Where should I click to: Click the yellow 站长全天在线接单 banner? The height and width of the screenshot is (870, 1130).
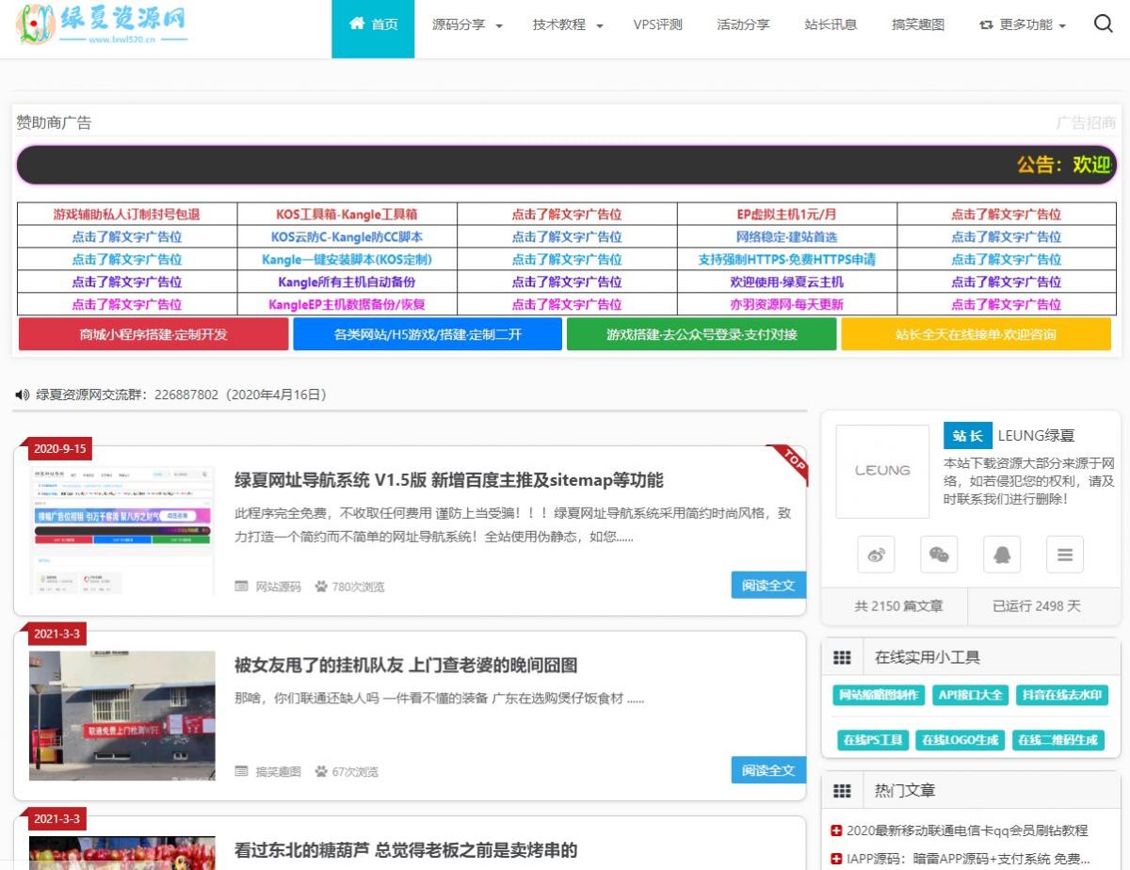tap(976, 334)
